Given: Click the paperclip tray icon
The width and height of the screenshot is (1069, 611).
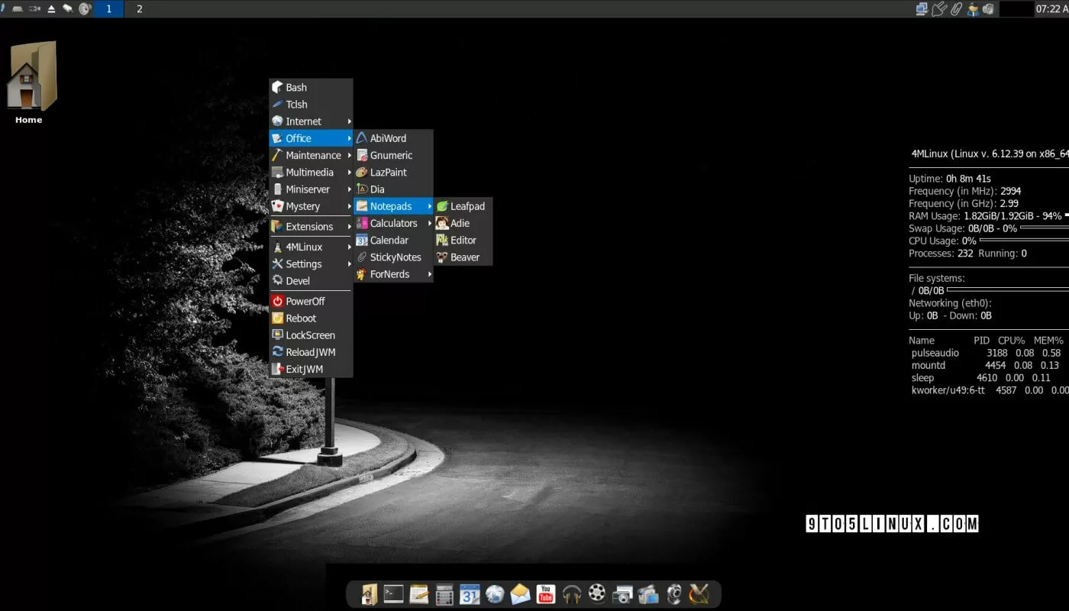Looking at the screenshot, I should pos(956,9).
